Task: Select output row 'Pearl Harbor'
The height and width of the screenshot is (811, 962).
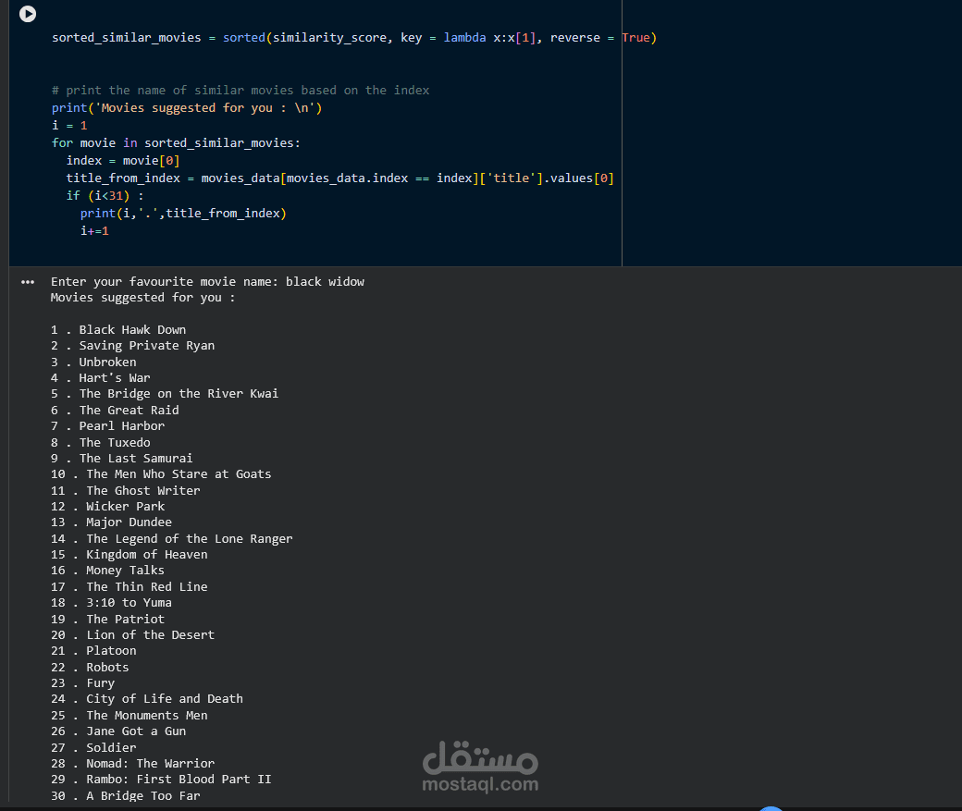Action: (x=107, y=426)
